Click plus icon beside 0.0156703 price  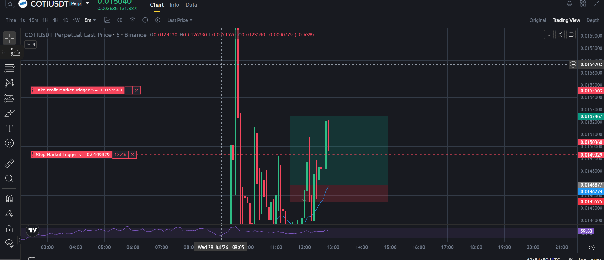point(573,65)
